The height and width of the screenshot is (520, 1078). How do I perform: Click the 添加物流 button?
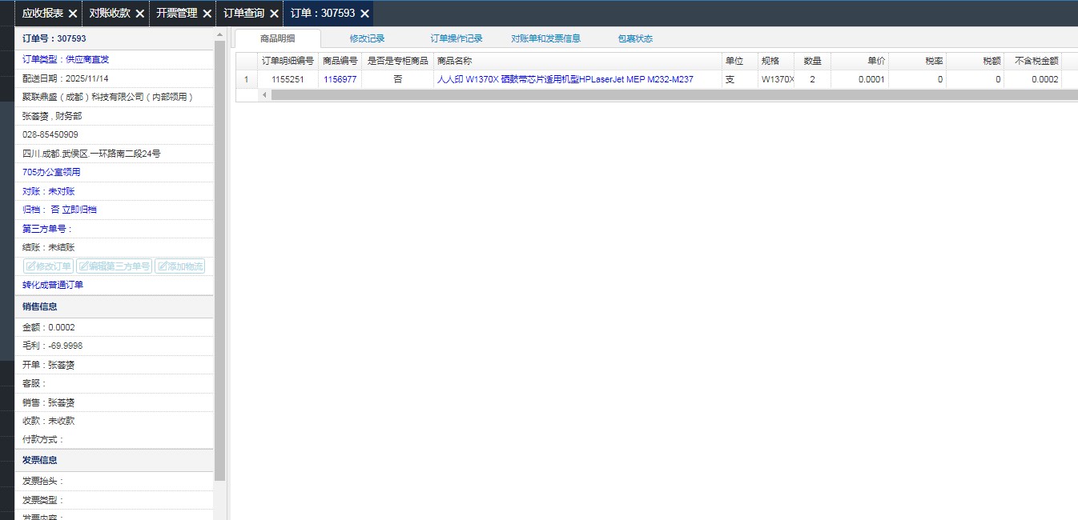coord(179,266)
